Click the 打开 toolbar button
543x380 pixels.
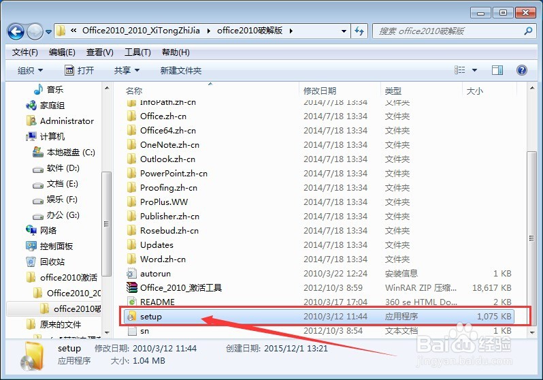point(80,70)
